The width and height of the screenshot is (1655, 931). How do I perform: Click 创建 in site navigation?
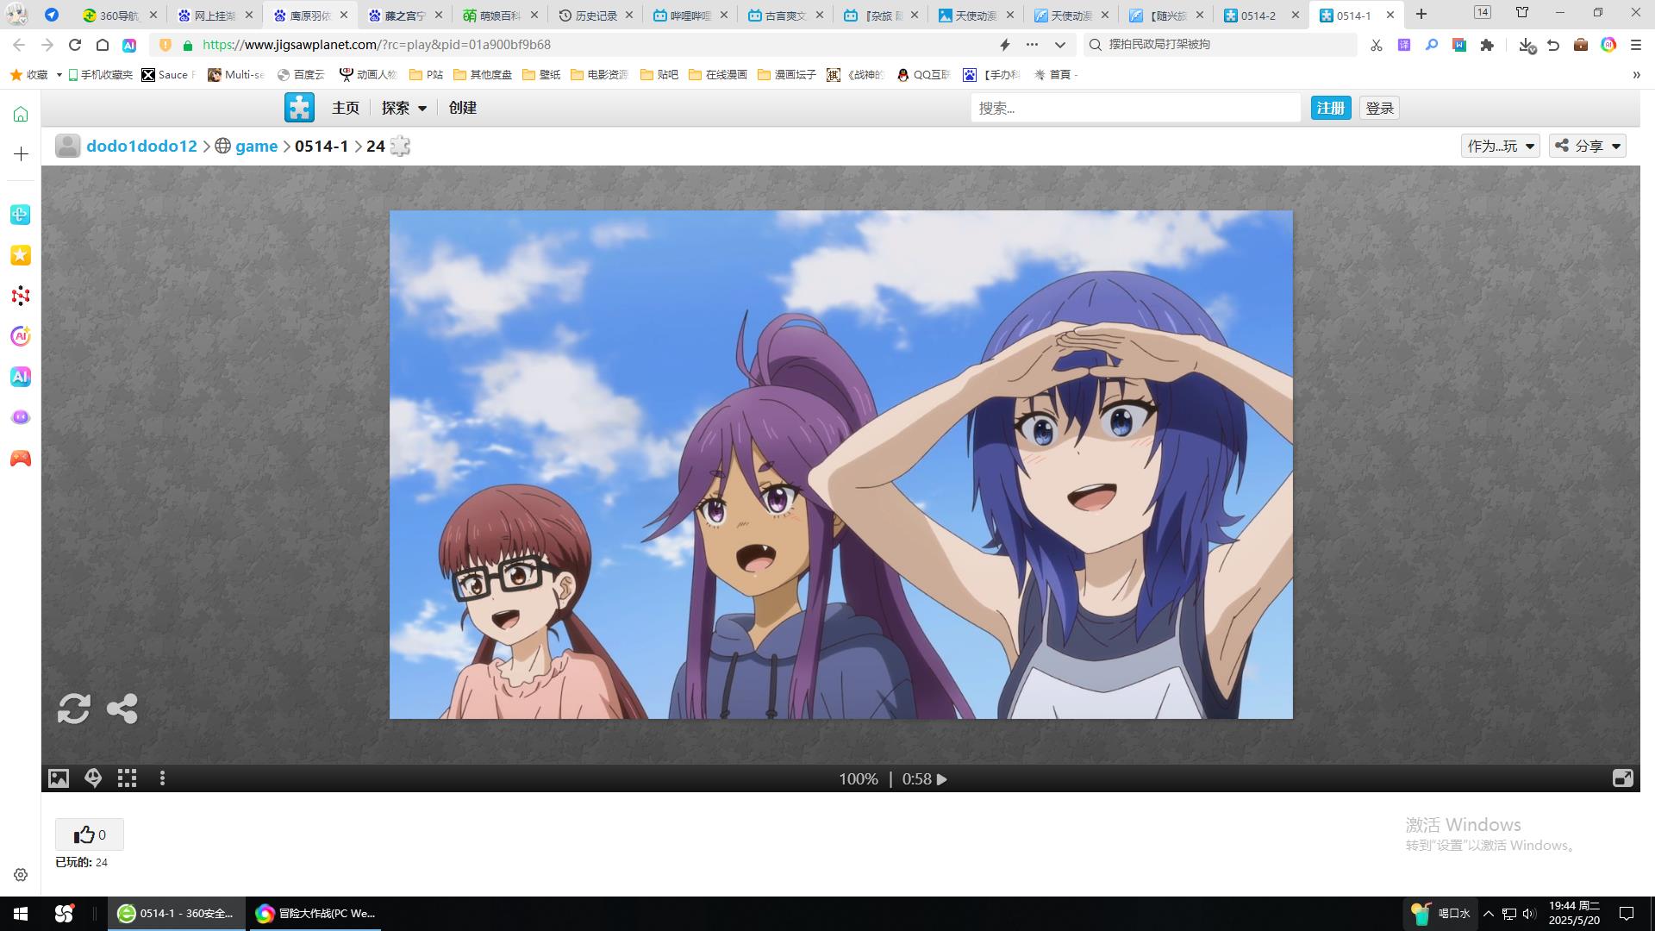(463, 108)
